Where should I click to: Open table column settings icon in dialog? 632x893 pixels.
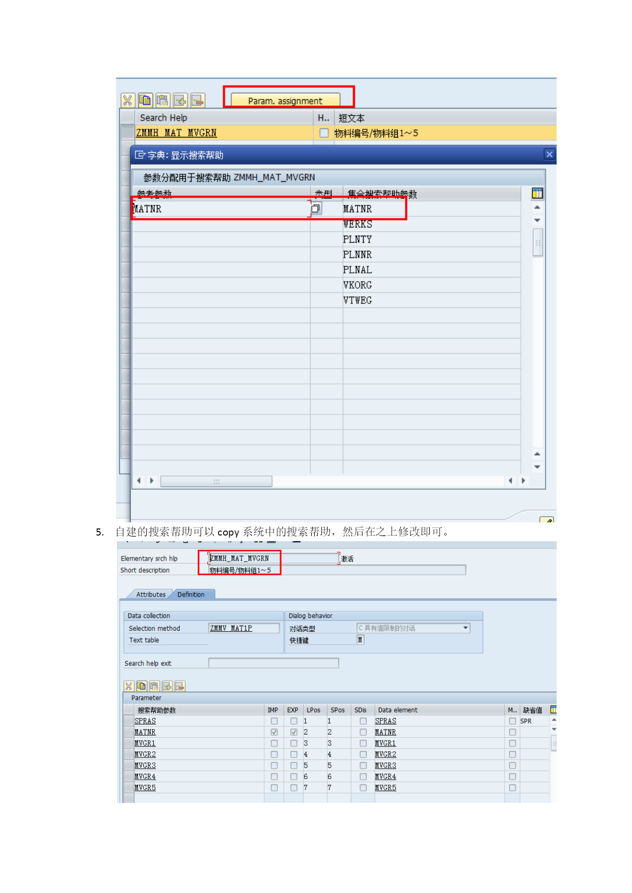(537, 193)
